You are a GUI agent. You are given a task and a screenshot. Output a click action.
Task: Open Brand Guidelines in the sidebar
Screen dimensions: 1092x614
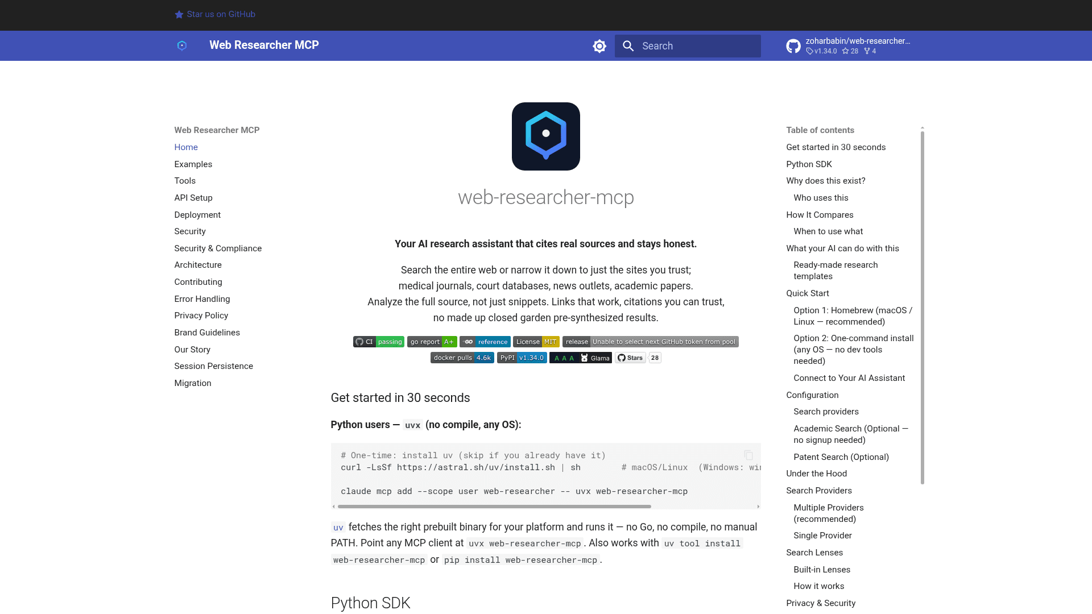pyautogui.click(x=207, y=333)
